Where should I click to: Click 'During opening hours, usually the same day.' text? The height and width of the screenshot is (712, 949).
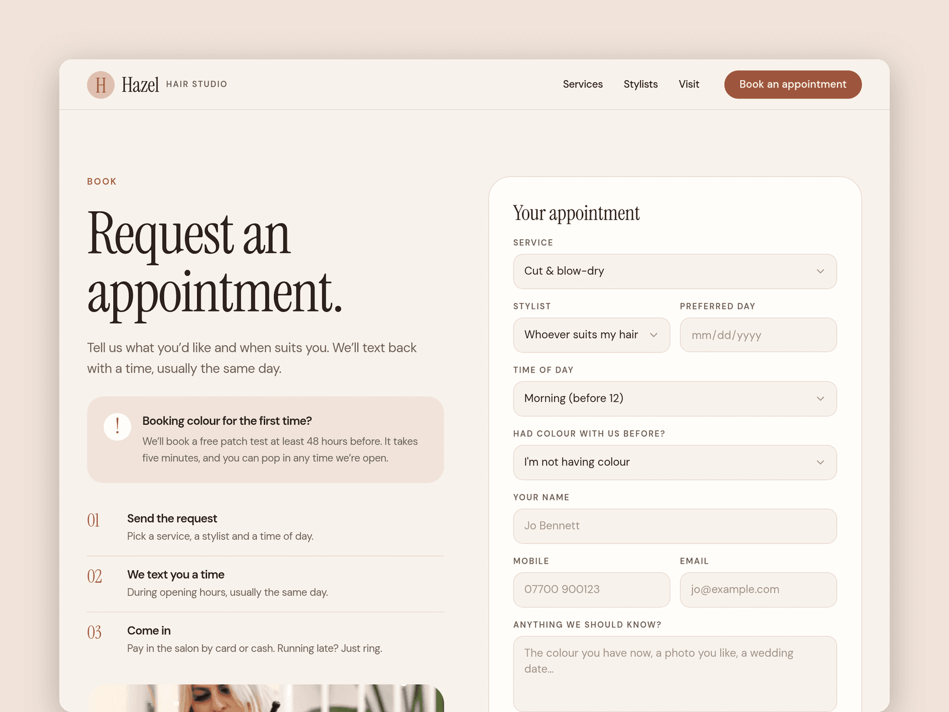point(228,592)
